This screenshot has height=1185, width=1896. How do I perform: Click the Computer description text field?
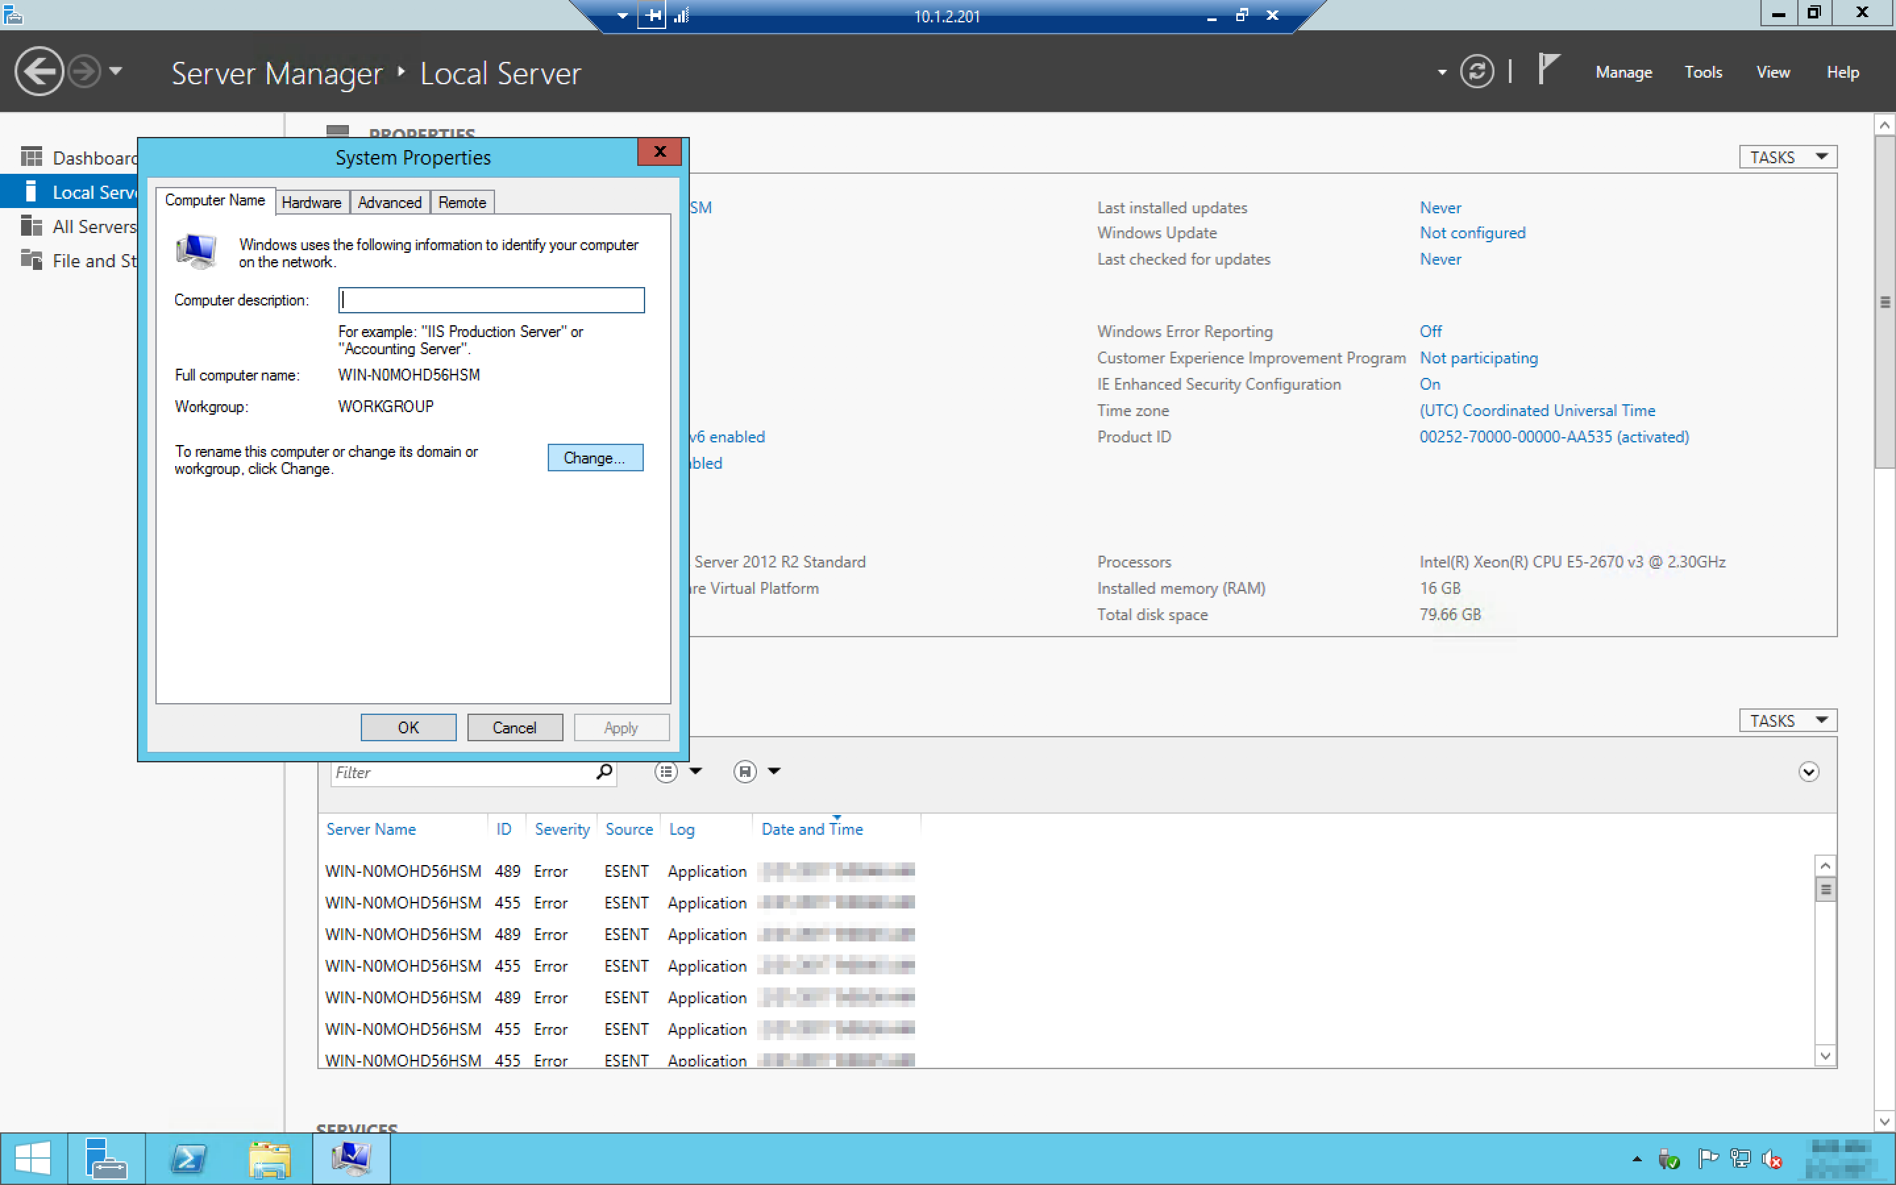(x=491, y=300)
